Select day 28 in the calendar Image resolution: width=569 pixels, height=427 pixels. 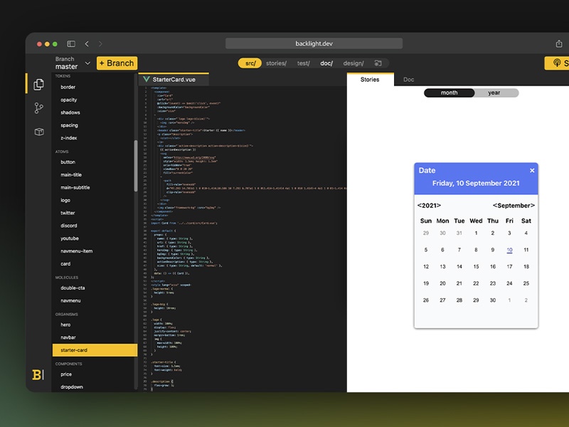tap(459, 300)
